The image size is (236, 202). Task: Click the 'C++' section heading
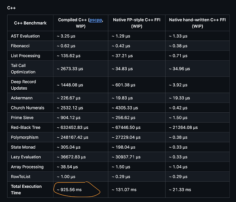(x=11, y=8)
